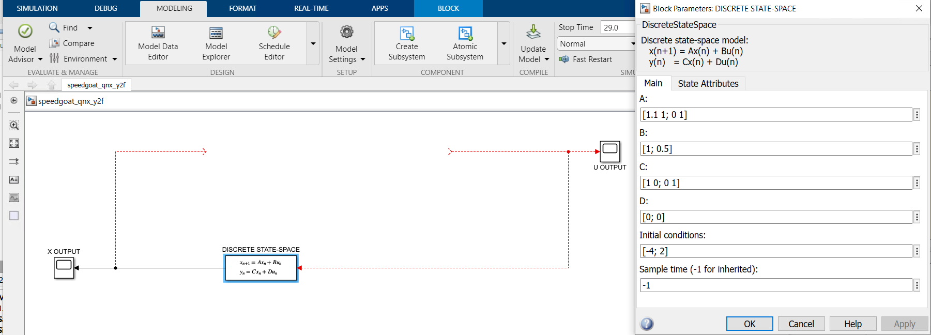Image resolution: width=931 pixels, height=335 pixels.
Task: Click the Update Model icon
Action: pos(533,33)
